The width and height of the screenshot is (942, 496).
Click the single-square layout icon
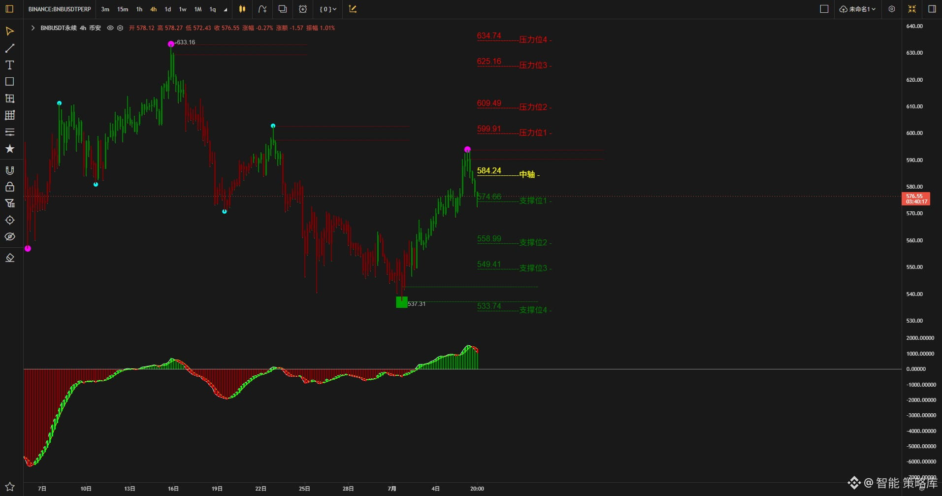click(x=824, y=9)
